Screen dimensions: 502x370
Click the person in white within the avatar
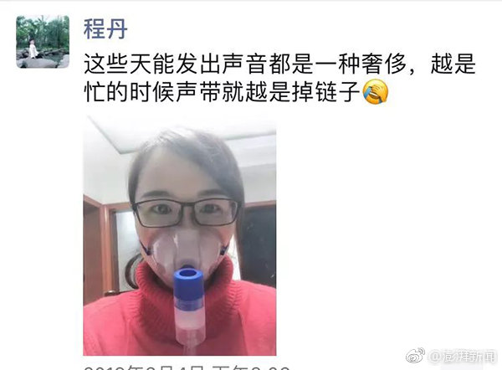(33, 49)
